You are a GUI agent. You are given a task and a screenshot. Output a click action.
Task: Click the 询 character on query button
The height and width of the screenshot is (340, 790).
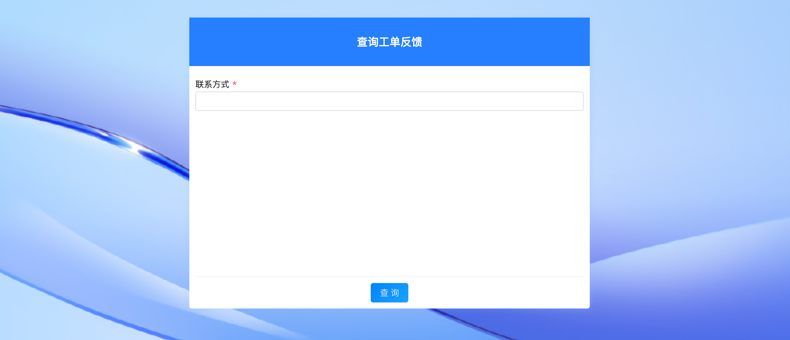395,293
